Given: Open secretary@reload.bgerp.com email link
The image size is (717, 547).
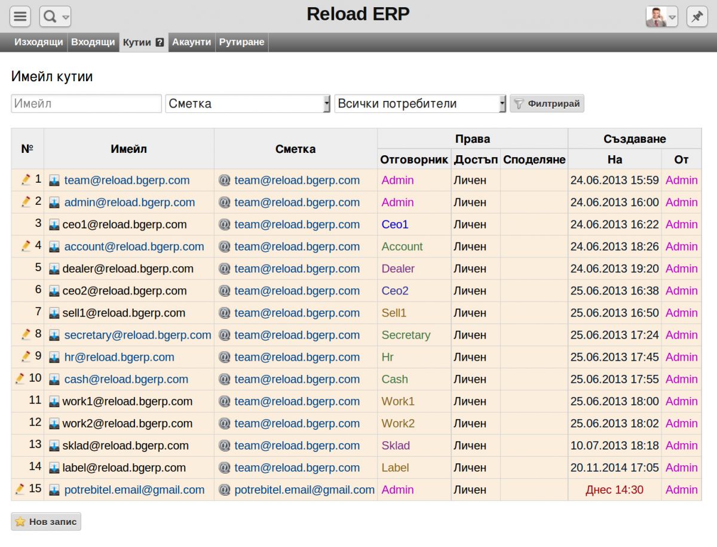Looking at the screenshot, I should [138, 335].
